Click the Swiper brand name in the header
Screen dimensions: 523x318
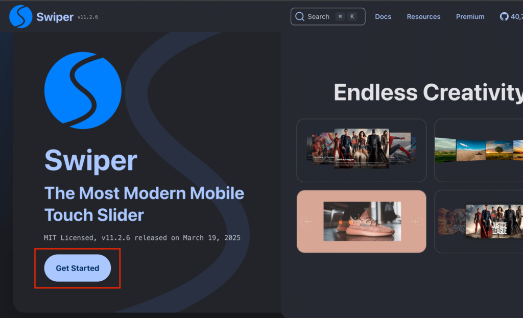pyautogui.click(x=55, y=17)
